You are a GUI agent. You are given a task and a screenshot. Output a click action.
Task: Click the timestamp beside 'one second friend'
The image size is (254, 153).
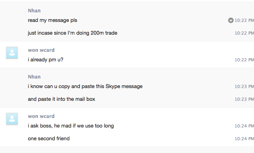(x=244, y=139)
